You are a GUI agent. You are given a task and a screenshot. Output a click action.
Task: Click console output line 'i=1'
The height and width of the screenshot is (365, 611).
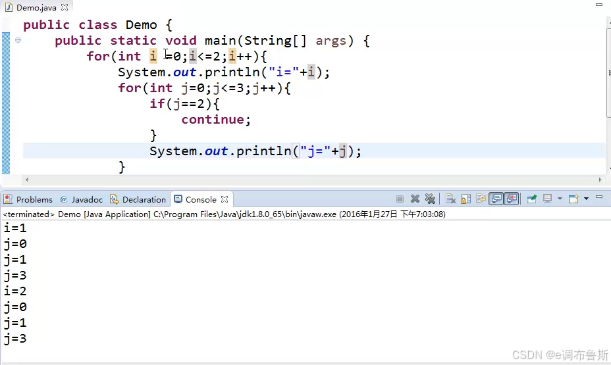pyautogui.click(x=14, y=228)
